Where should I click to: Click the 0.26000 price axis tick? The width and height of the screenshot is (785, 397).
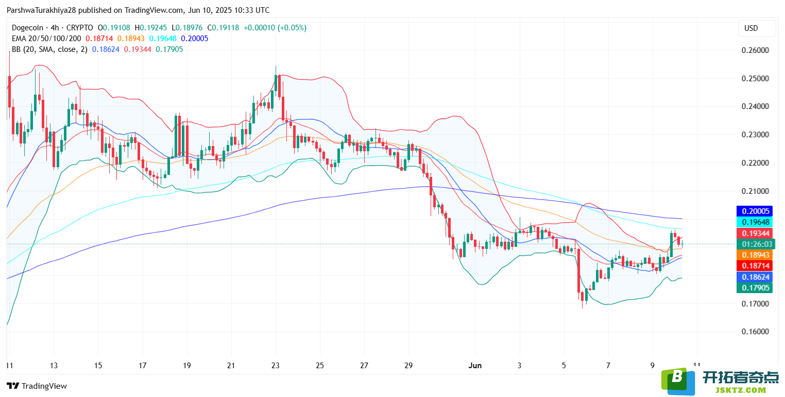click(x=755, y=50)
